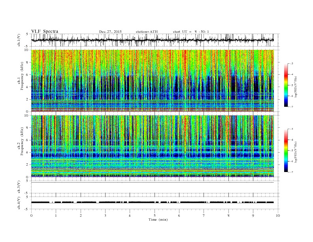Click time axis tick label "9"
The width and height of the screenshot is (313, 242).
click(x=253, y=216)
